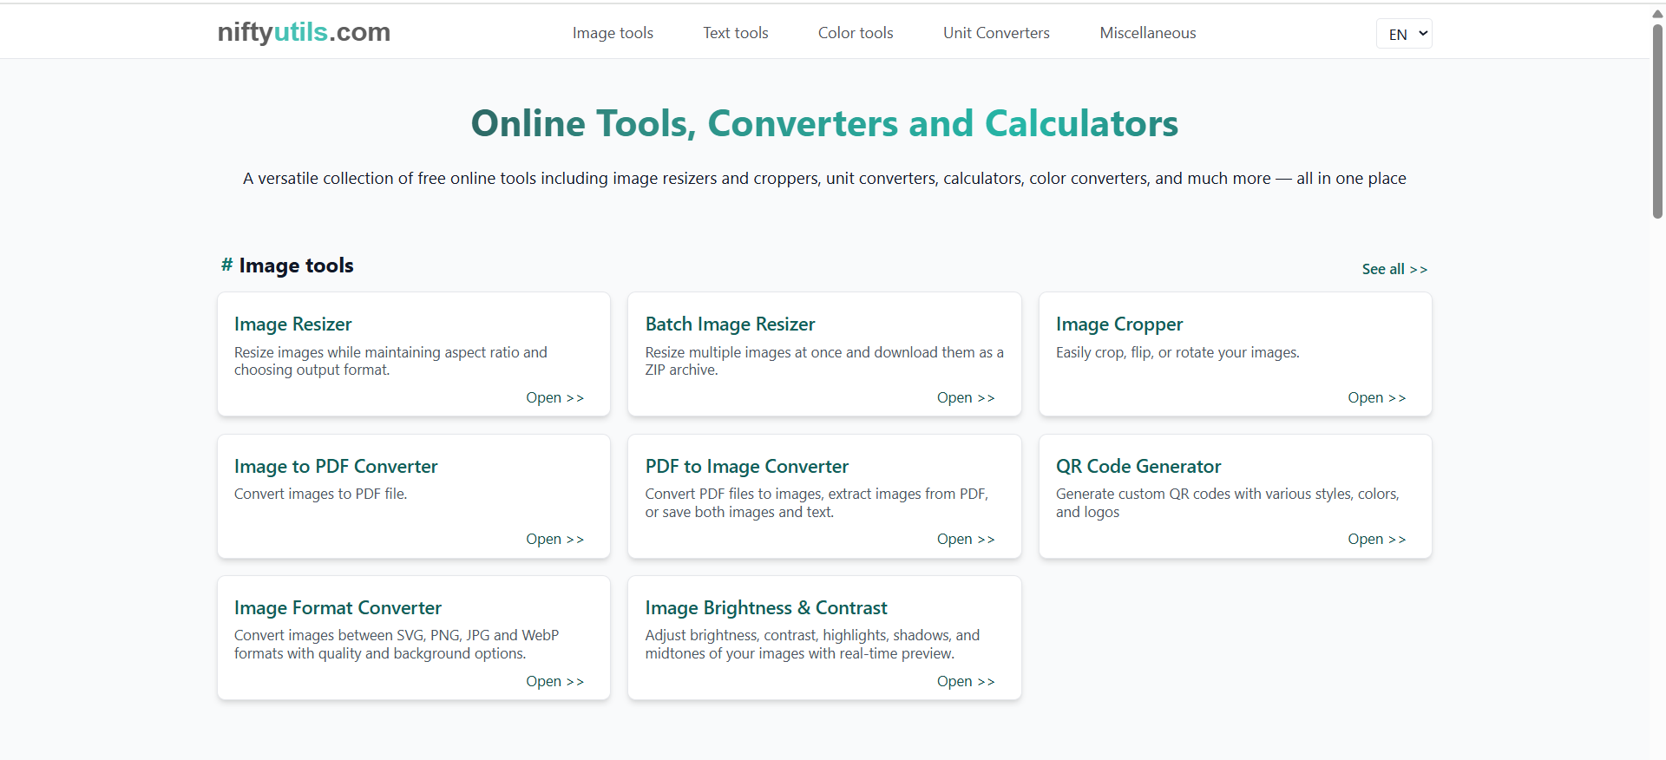This screenshot has height=760, width=1666.
Task: Launch the Image Format Converter tool
Action: coord(338,608)
